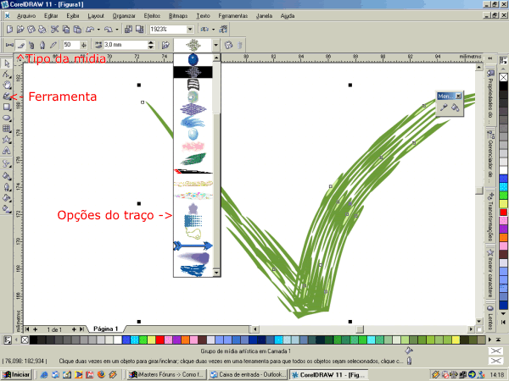This screenshot has width=509, height=381.
Task: Toggle the Preset mode on property bar
Action: (8, 44)
